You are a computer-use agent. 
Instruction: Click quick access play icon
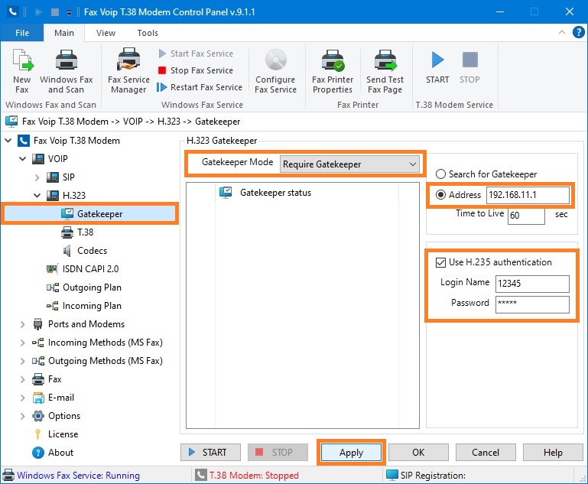click(38, 12)
